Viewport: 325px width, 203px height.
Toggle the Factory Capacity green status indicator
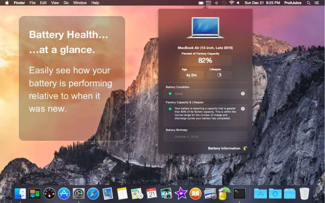169,108
